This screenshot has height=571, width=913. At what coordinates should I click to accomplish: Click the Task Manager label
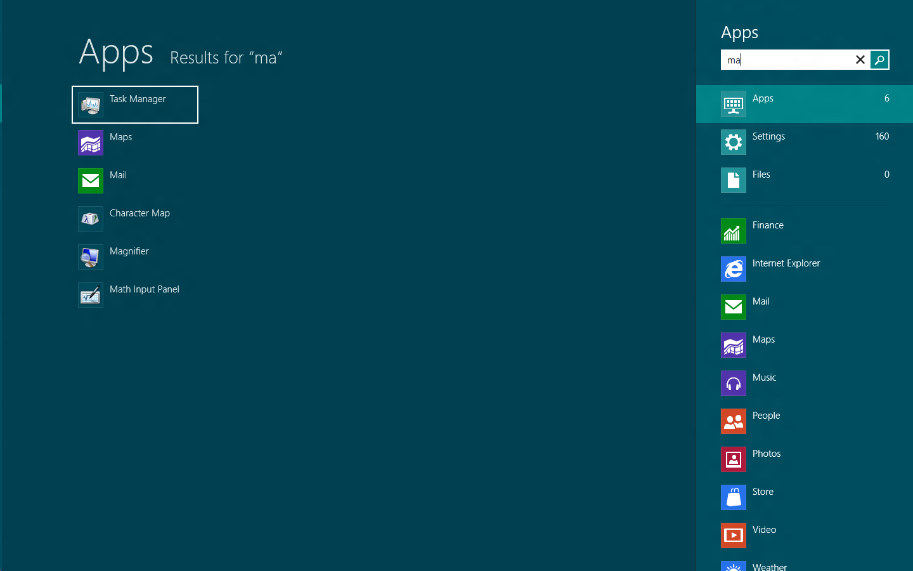[138, 99]
